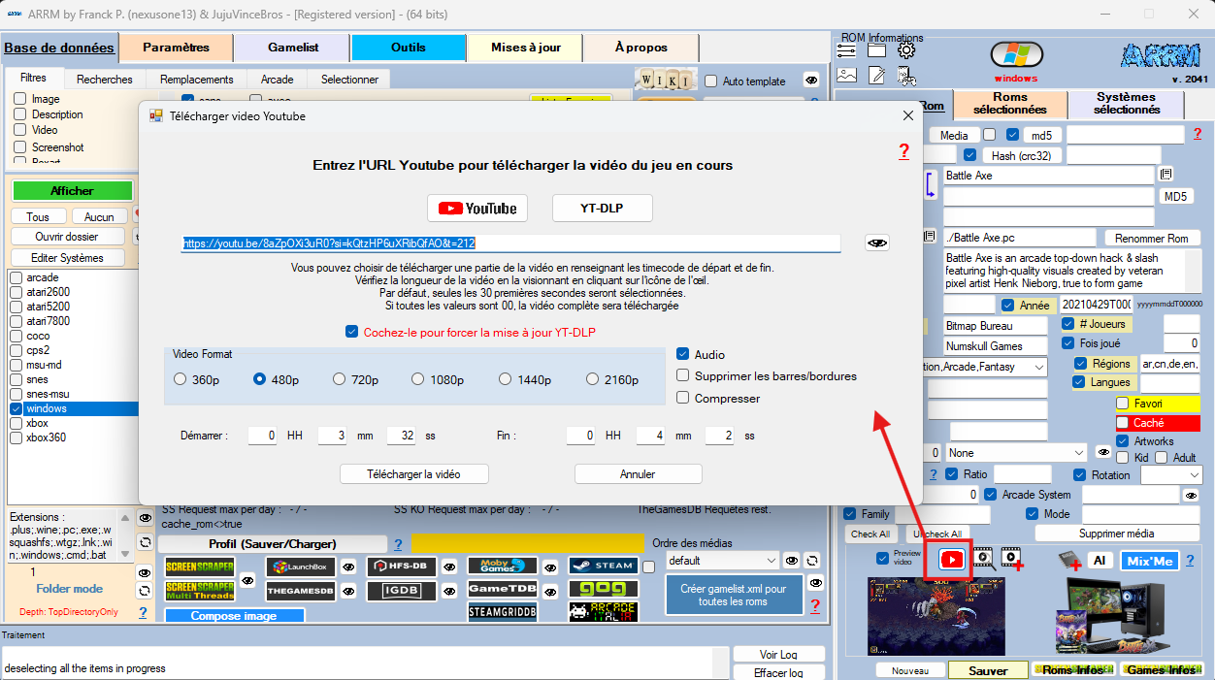
Task: Enable Supprimer les barres/bordures option
Action: click(x=683, y=376)
